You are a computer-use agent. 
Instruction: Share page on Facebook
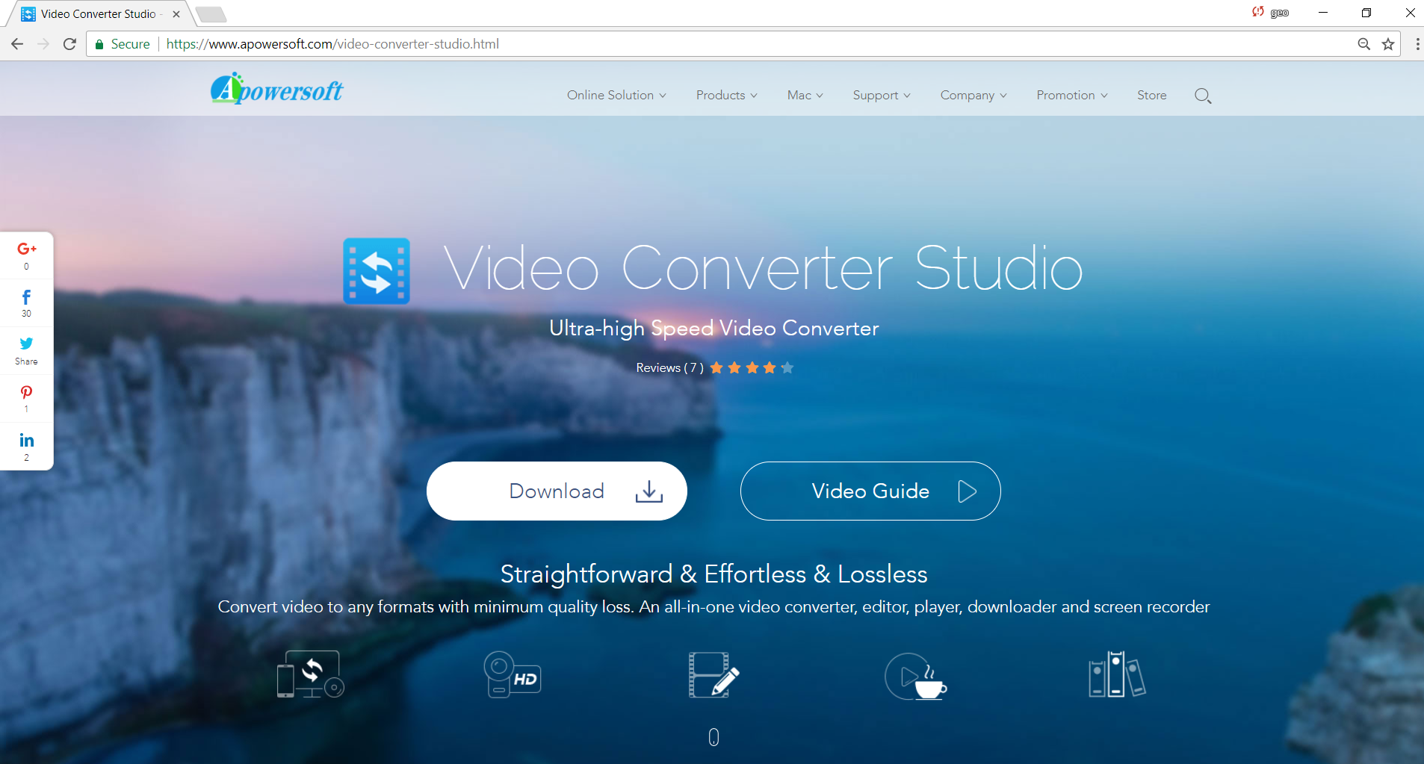pos(27,303)
